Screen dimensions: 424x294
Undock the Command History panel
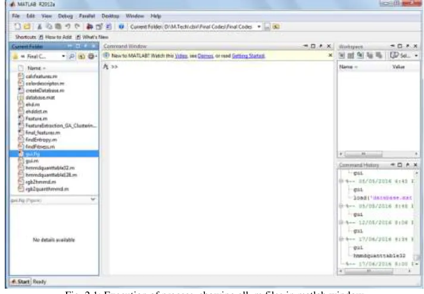point(407,165)
